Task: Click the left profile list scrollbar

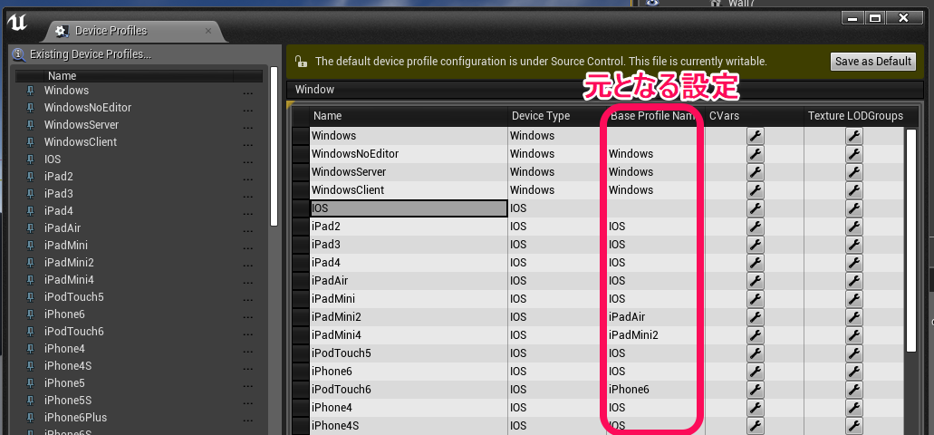Action: click(274, 146)
